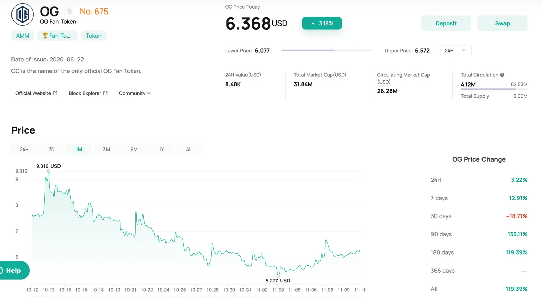Click the OG token logo icon

23,15
